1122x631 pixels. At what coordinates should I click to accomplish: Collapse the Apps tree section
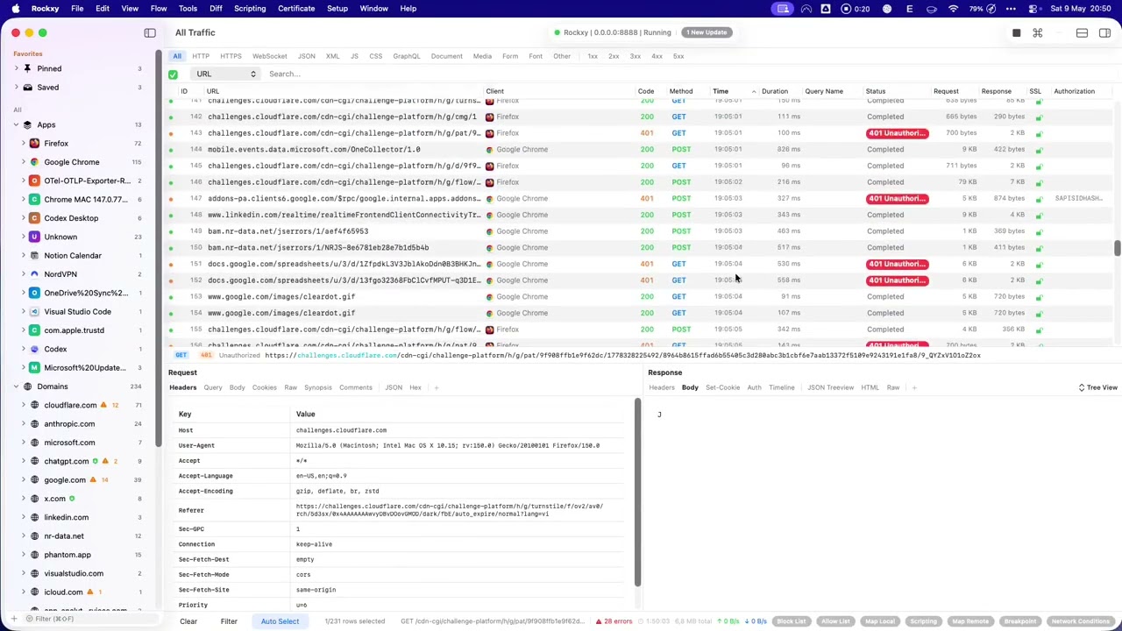coord(16,125)
